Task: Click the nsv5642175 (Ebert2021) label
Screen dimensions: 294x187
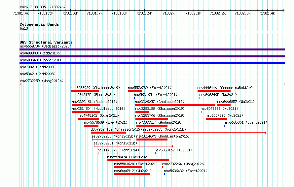Action: 93,95
